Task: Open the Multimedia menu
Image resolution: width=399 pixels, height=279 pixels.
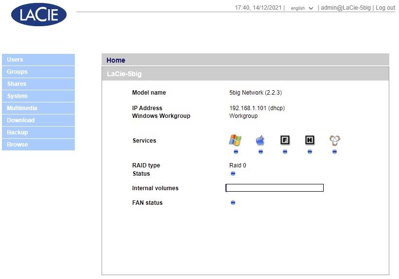Action: coord(38,108)
